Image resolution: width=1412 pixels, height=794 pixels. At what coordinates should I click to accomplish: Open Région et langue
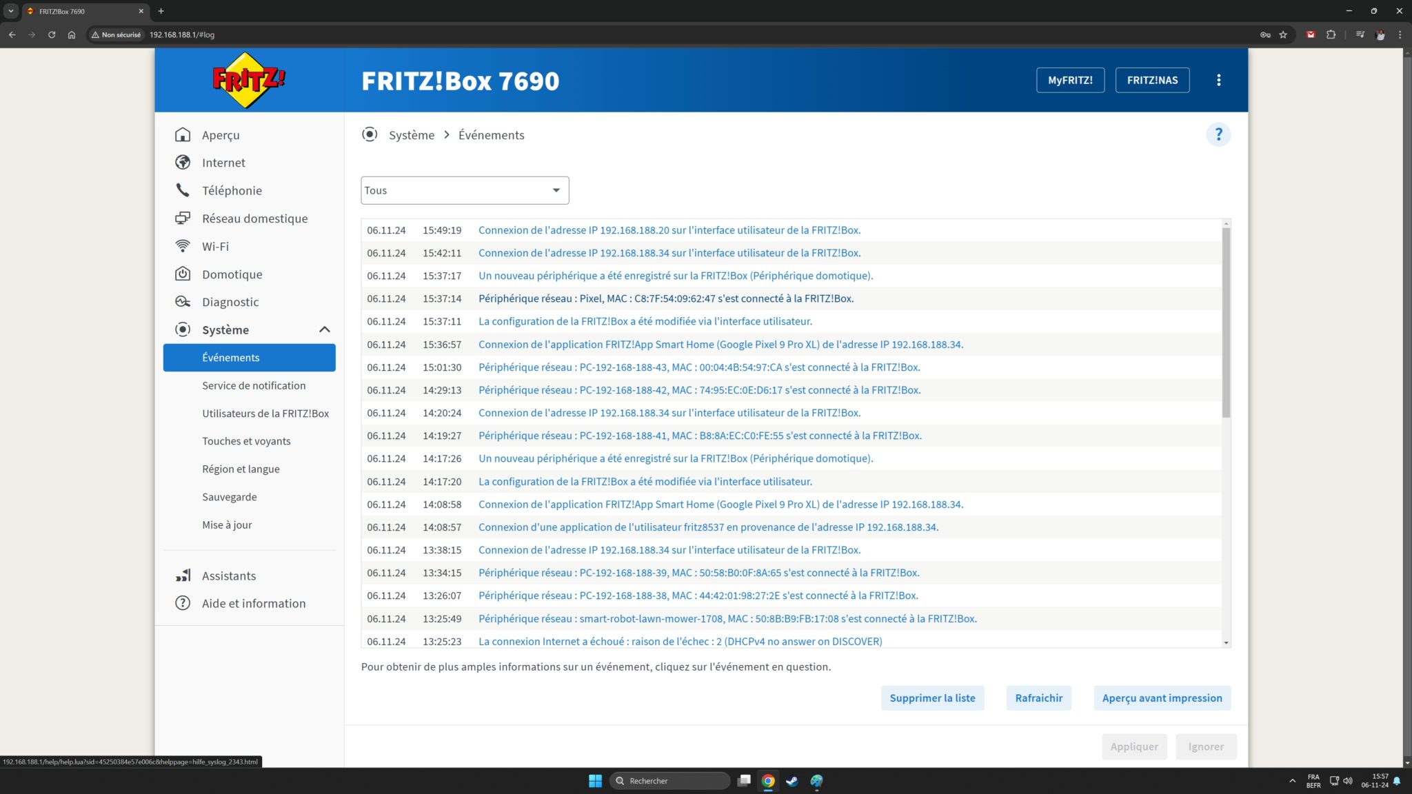click(x=241, y=469)
